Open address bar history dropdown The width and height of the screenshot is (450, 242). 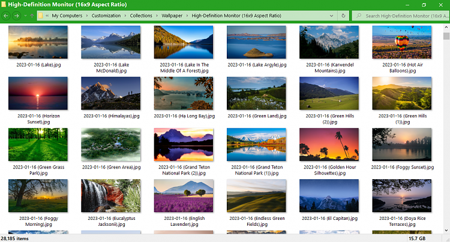tap(331, 16)
